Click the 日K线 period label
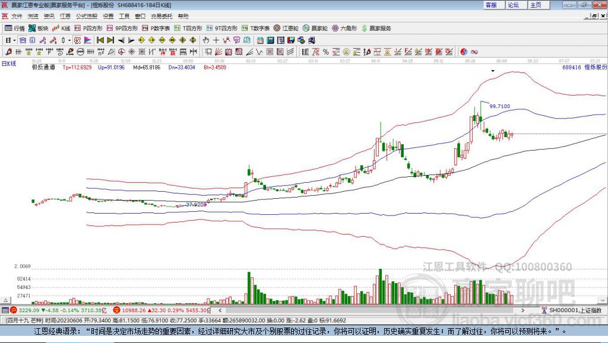 coord(9,63)
